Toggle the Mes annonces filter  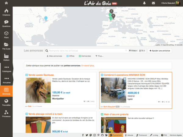click(54, 56)
